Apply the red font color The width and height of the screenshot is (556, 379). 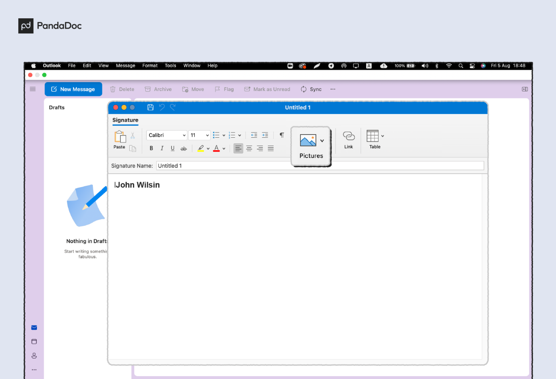point(216,148)
